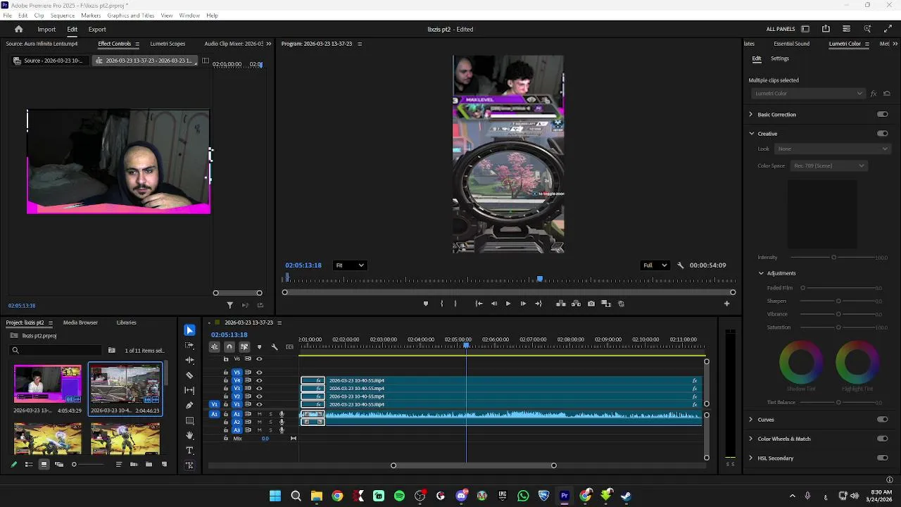Disable the Creative section toggle
This screenshot has width=901, height=507.
pyautogui.click(x=883, y=133)
